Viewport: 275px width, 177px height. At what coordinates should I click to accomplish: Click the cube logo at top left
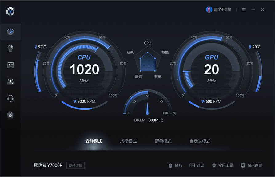click(10, 12)
